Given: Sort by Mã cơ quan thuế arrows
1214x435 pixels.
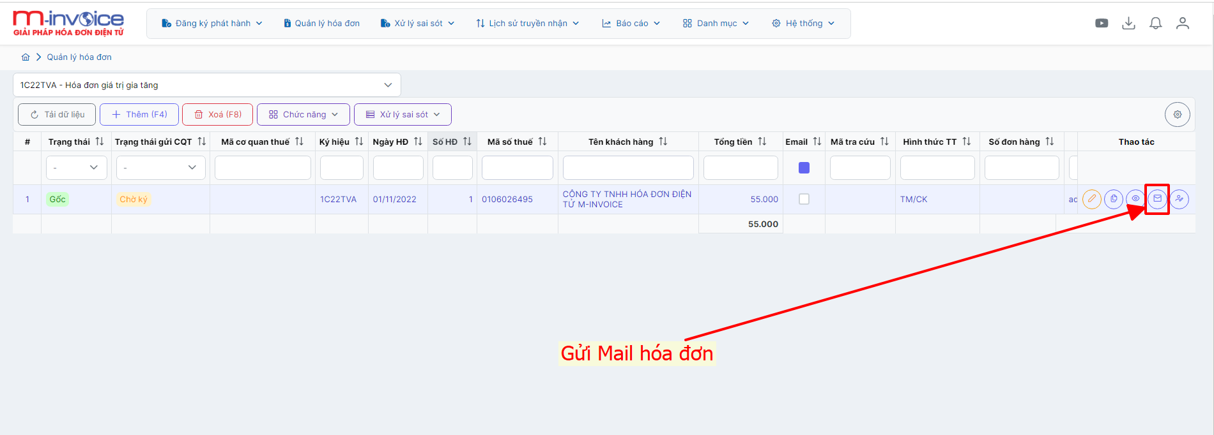Looking at the screenshot, I should point(300,142).
